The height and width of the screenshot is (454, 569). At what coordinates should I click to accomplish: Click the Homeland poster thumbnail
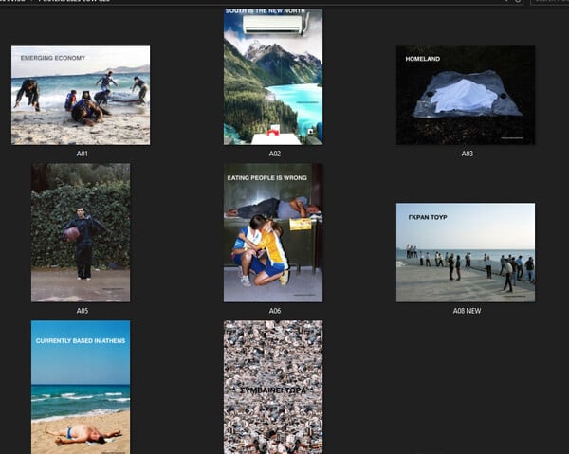pos(466,95)
